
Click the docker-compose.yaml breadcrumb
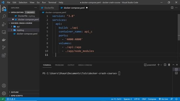56,12
